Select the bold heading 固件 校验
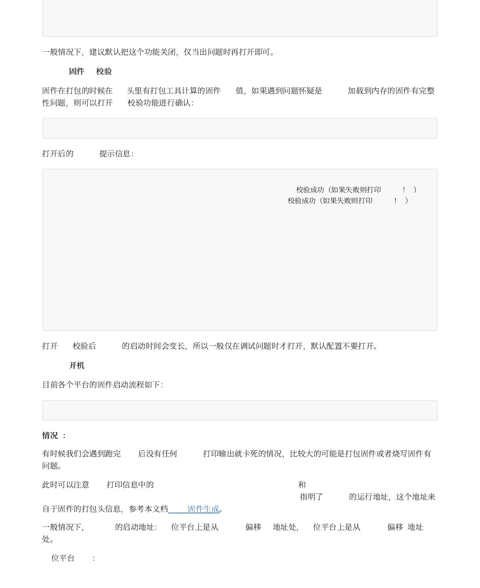This screenshot has width=480, height=588. 91,71
